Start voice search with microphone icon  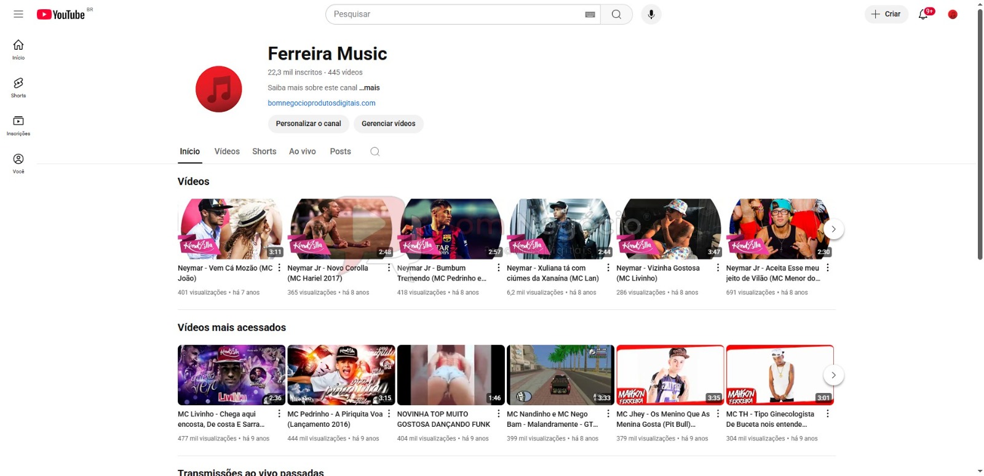point(651,14)
